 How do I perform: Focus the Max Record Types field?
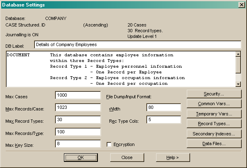[78, 120]
